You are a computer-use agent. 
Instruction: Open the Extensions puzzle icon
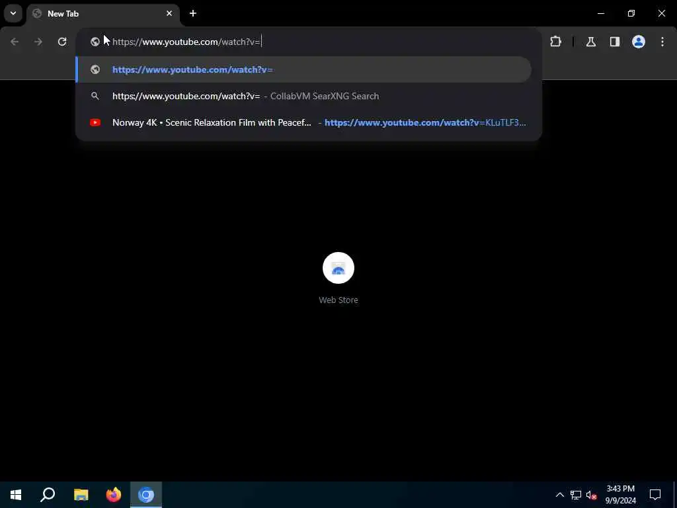pos(555,42)
